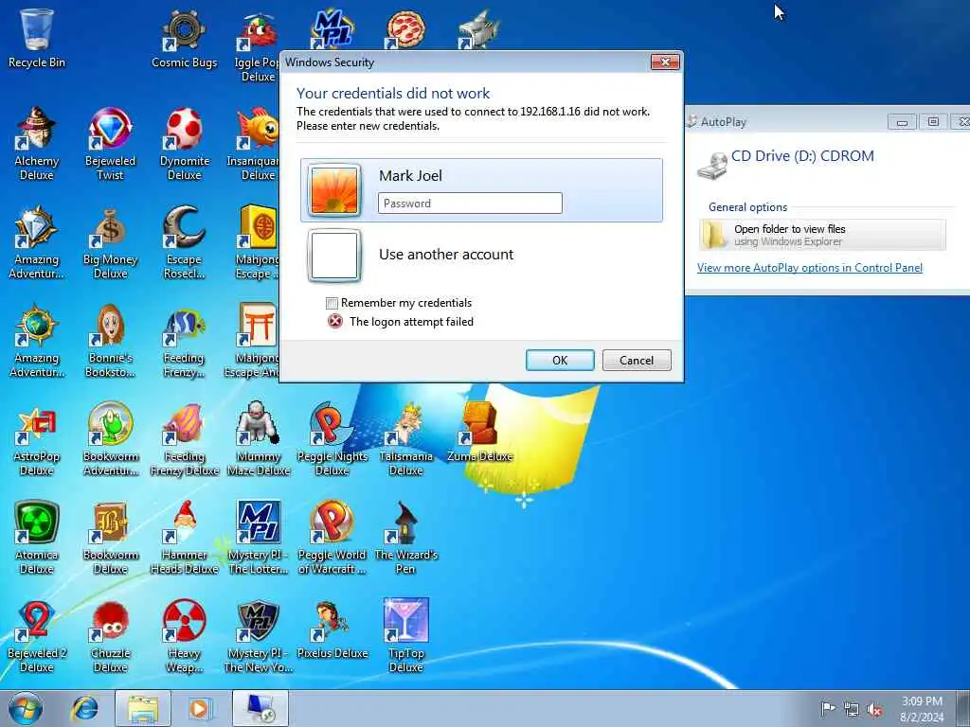Switch to Remote Desktop taskbar button

click(260, 708)
